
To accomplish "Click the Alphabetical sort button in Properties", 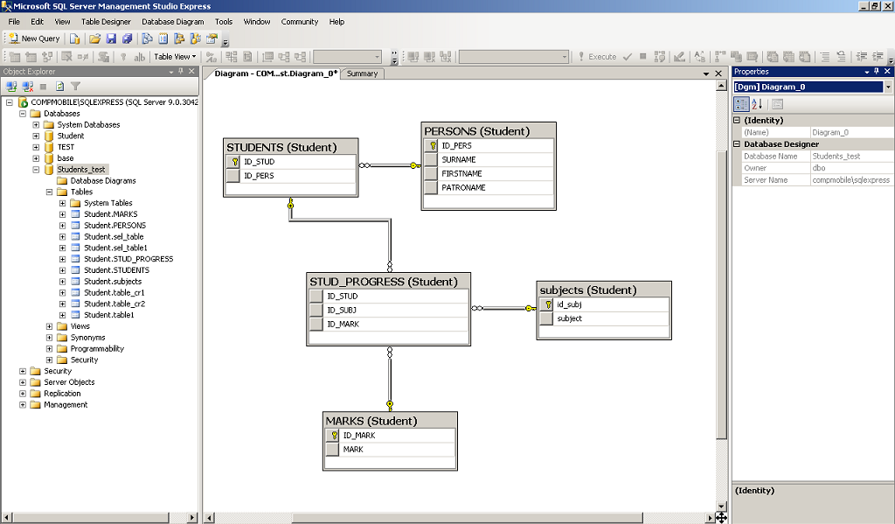I will coord(757,104).
